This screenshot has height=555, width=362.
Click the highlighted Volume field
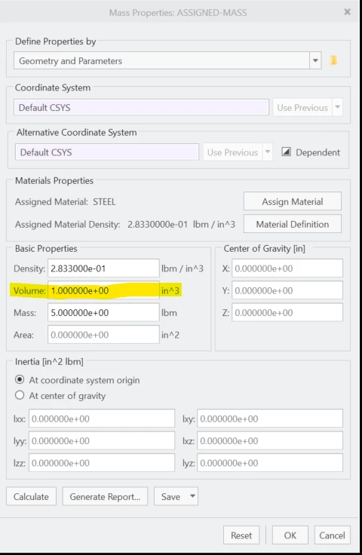(x=103, y=290)
